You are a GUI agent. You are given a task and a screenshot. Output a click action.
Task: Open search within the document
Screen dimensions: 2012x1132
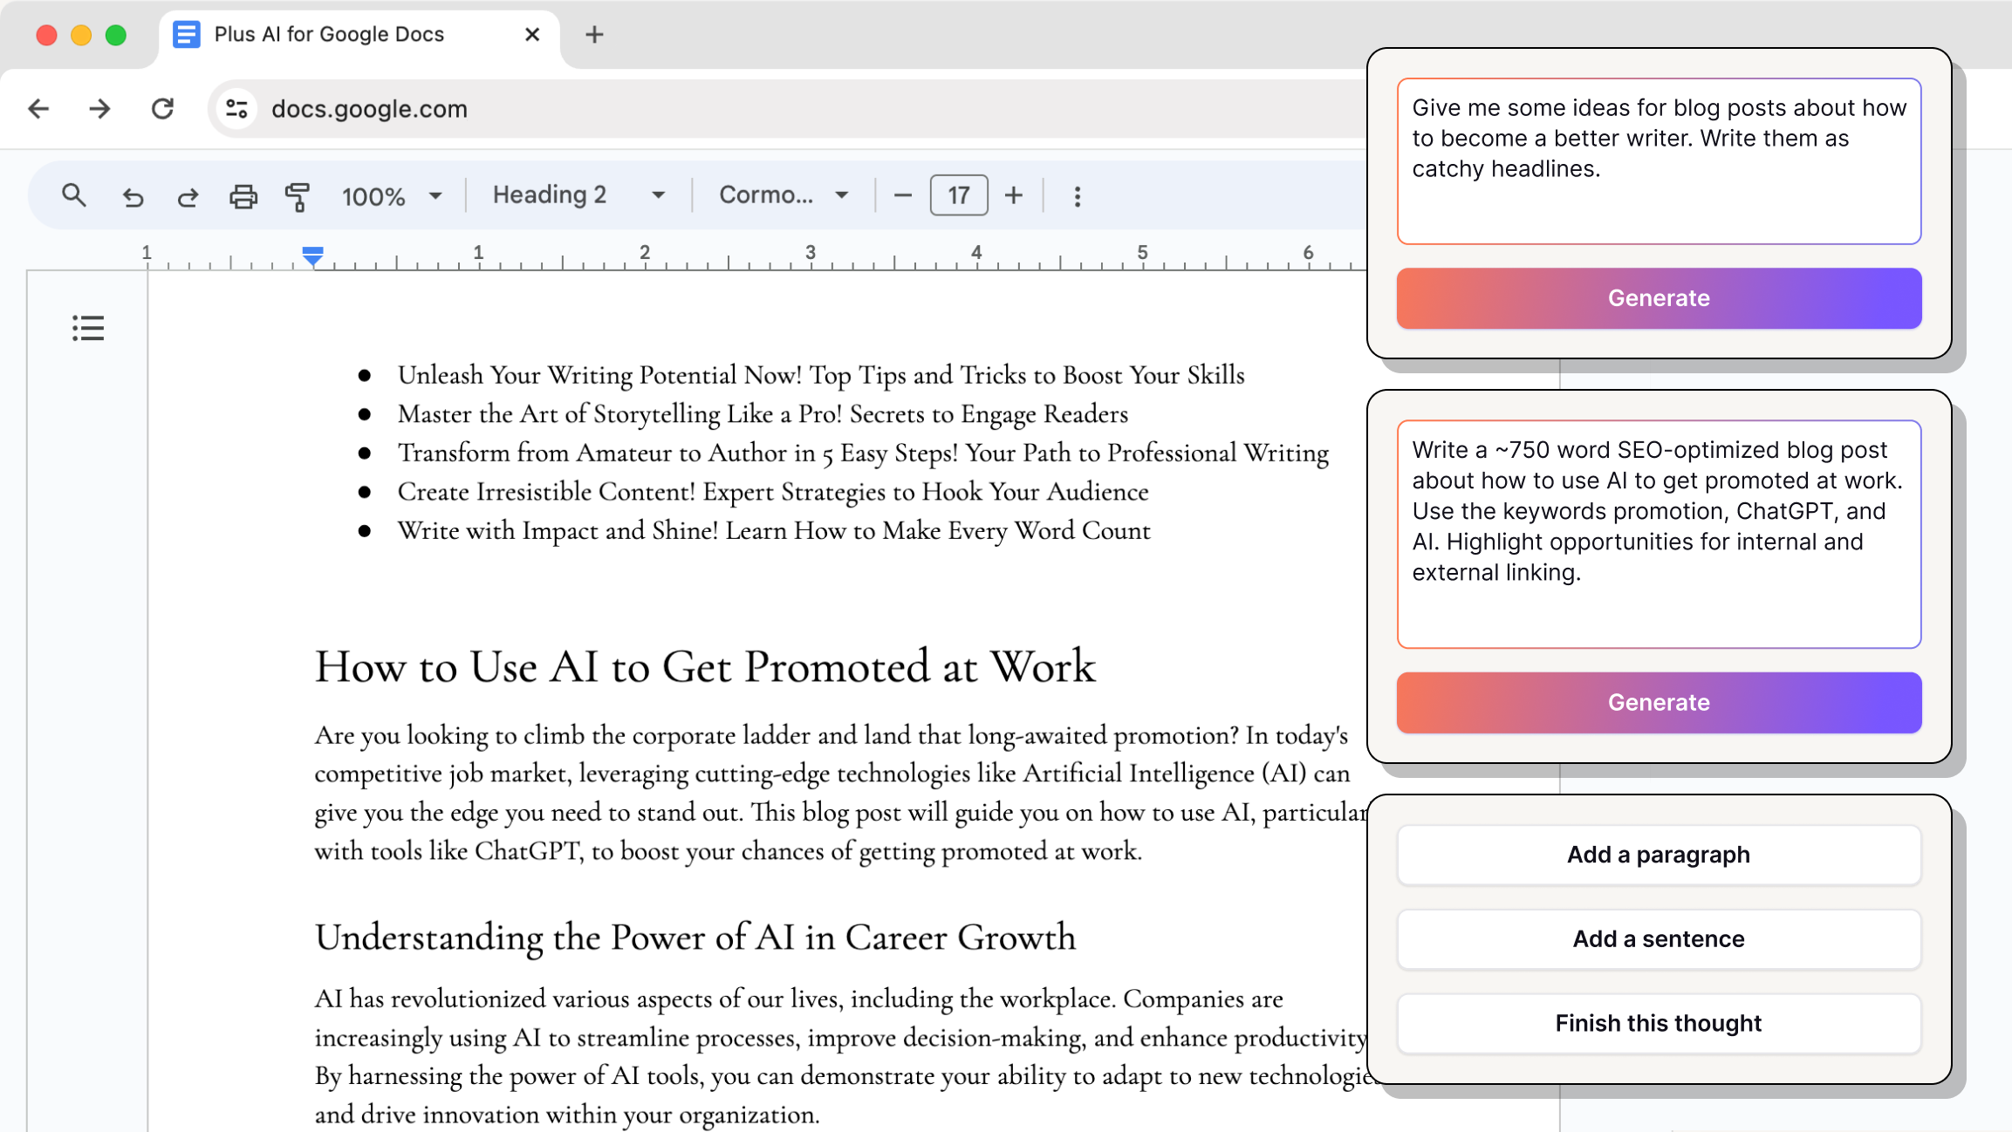[74, 195]
